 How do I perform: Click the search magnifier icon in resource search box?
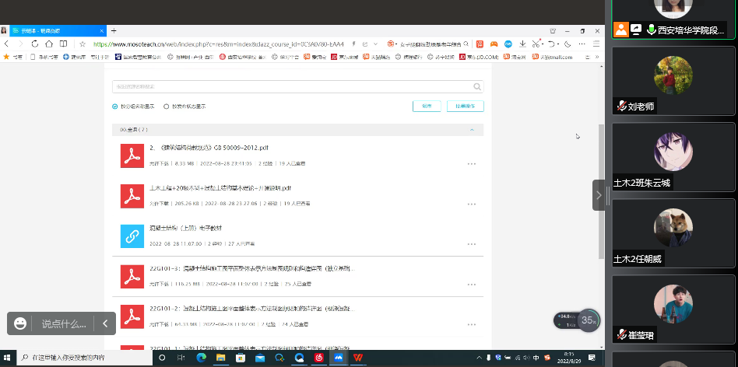click(x=478, y=87)
